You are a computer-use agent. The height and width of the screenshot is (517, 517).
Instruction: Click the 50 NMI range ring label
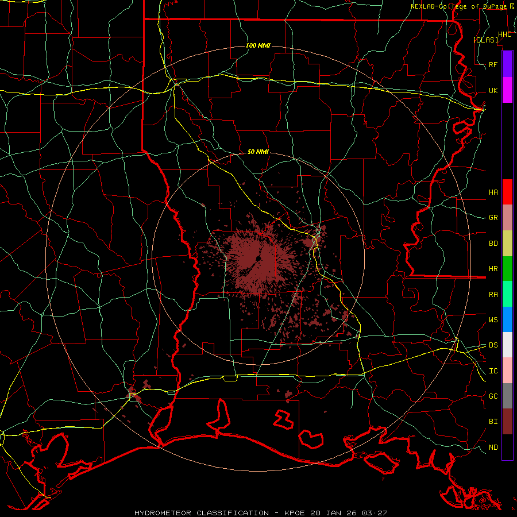pyautogui.click(x=258, y=152)
